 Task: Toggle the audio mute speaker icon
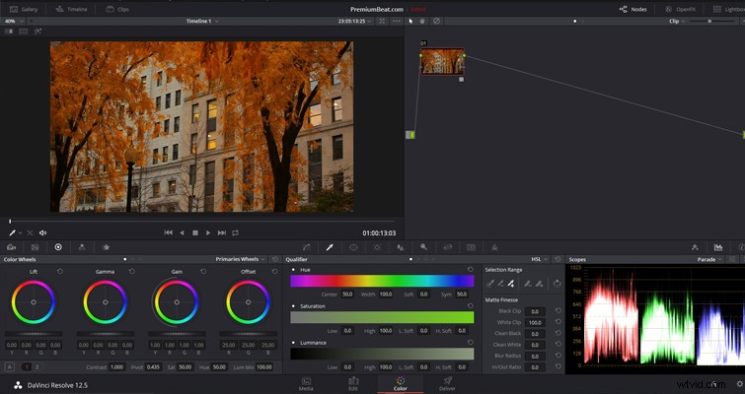[x=42, y=232]
